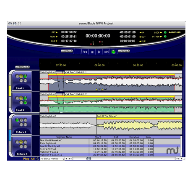Toggle the green top-row button on Final R
The height and width of the screenshot is (175, 193).
25,98
